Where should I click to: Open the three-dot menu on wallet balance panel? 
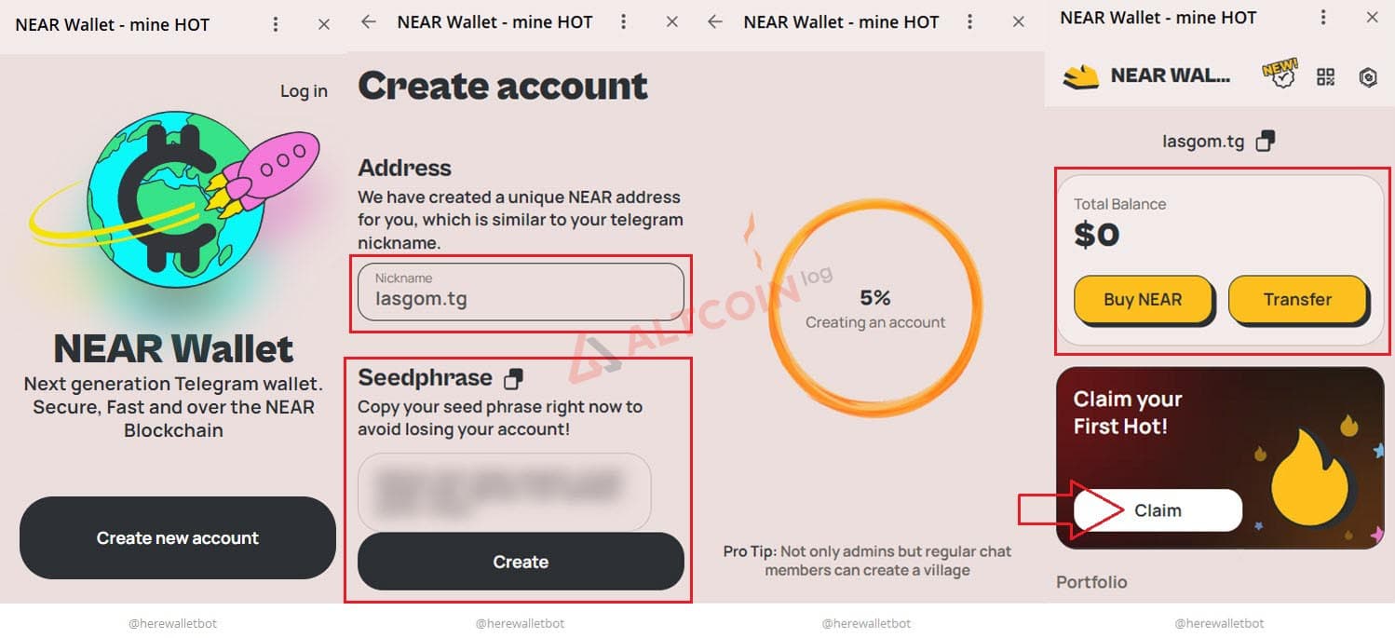point(1322,18)
